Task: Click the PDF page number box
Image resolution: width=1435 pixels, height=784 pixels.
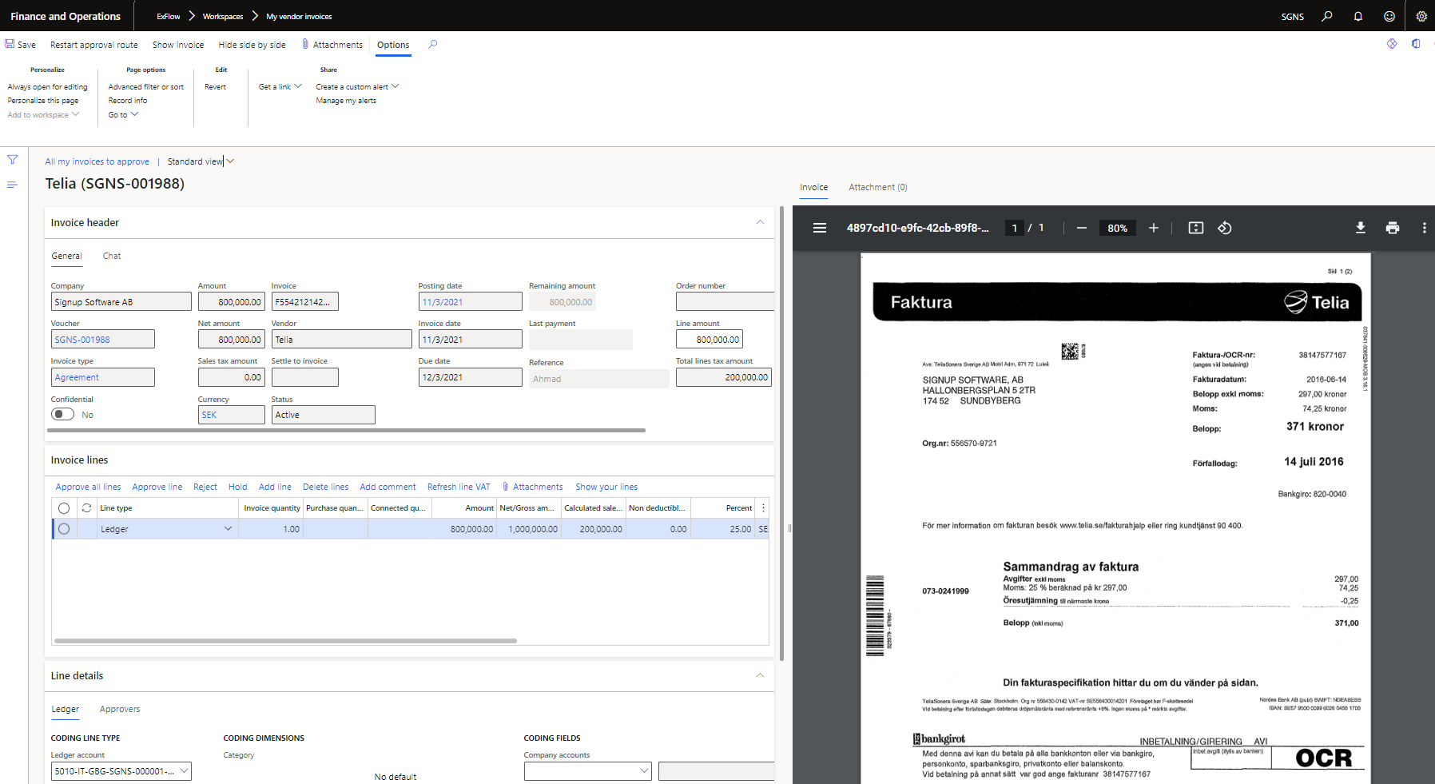Action: coord(1015,228)
